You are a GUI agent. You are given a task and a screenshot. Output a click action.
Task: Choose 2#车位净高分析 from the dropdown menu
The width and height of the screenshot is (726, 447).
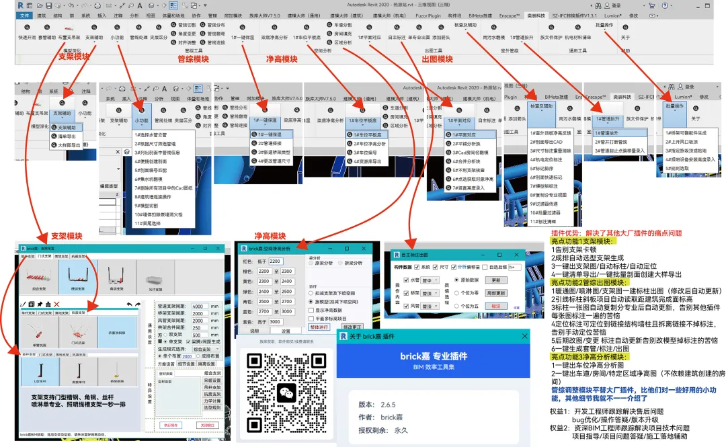click(x=366, y=144)
